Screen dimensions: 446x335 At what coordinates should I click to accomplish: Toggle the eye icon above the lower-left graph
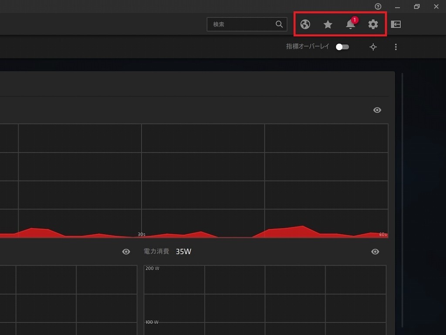pyautogui.click(x=126, y=252)
